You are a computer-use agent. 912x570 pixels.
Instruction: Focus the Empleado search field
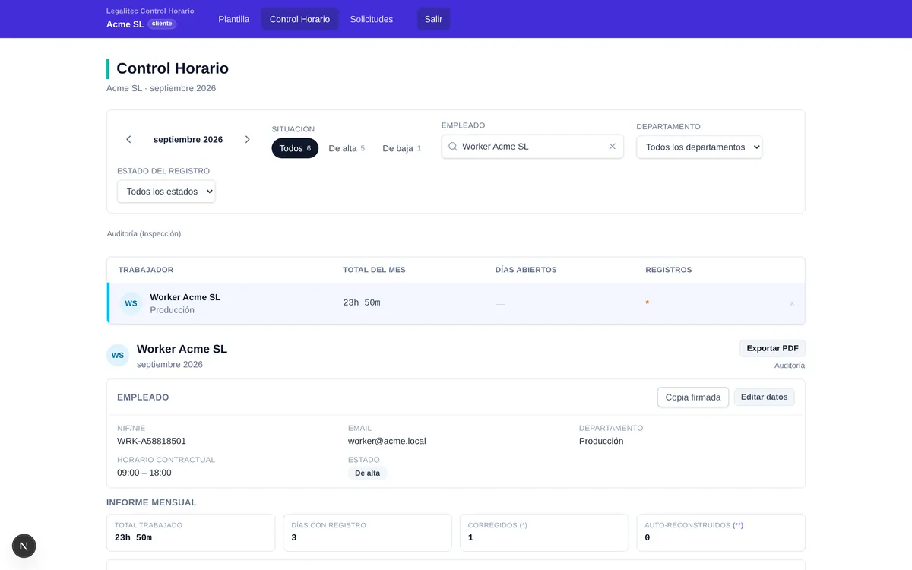pos(533,147)
